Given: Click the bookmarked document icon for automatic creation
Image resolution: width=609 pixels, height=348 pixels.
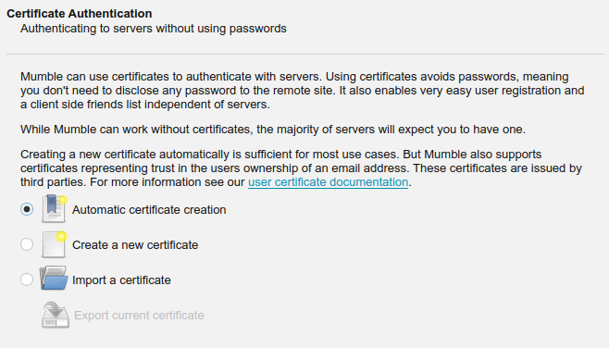Looking at the screenshot, I should 54,209.
